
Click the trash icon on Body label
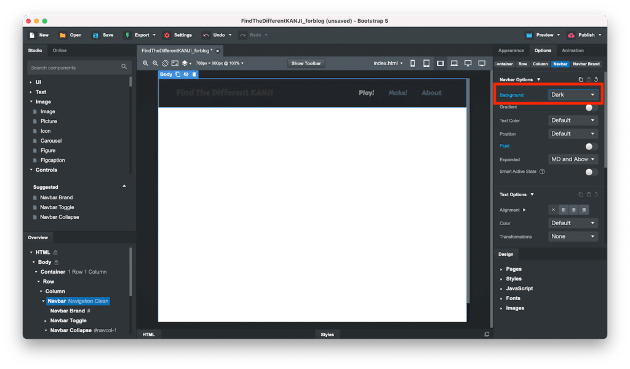pyautogui.click(x=194, y=74)
